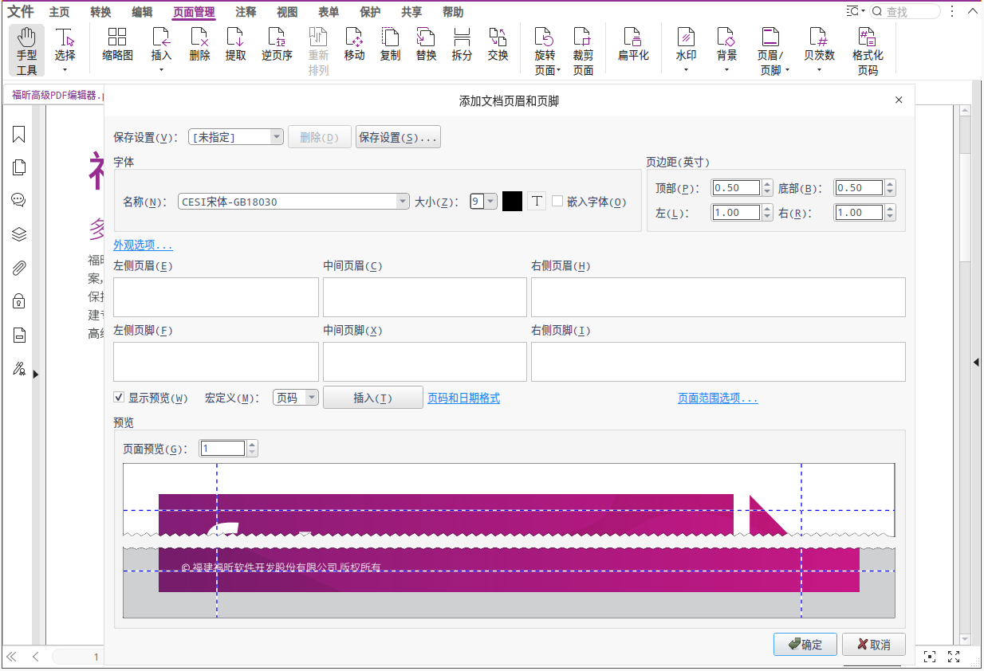984x671 pixels.
Task: Click the Page Range Options (页面范围选项) link
Action: [x=718, y=398]
